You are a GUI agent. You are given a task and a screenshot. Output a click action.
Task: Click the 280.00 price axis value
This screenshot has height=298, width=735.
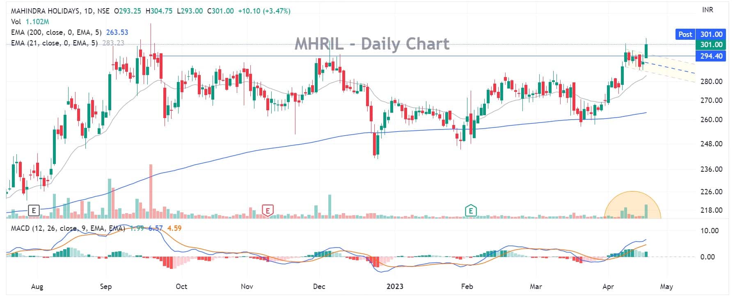[x=711, y=82]
